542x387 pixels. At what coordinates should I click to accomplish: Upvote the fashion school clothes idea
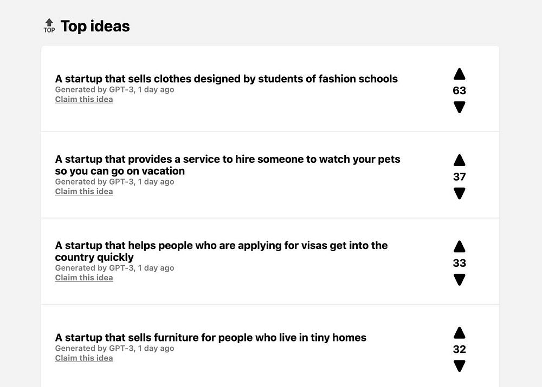(459, 75)
